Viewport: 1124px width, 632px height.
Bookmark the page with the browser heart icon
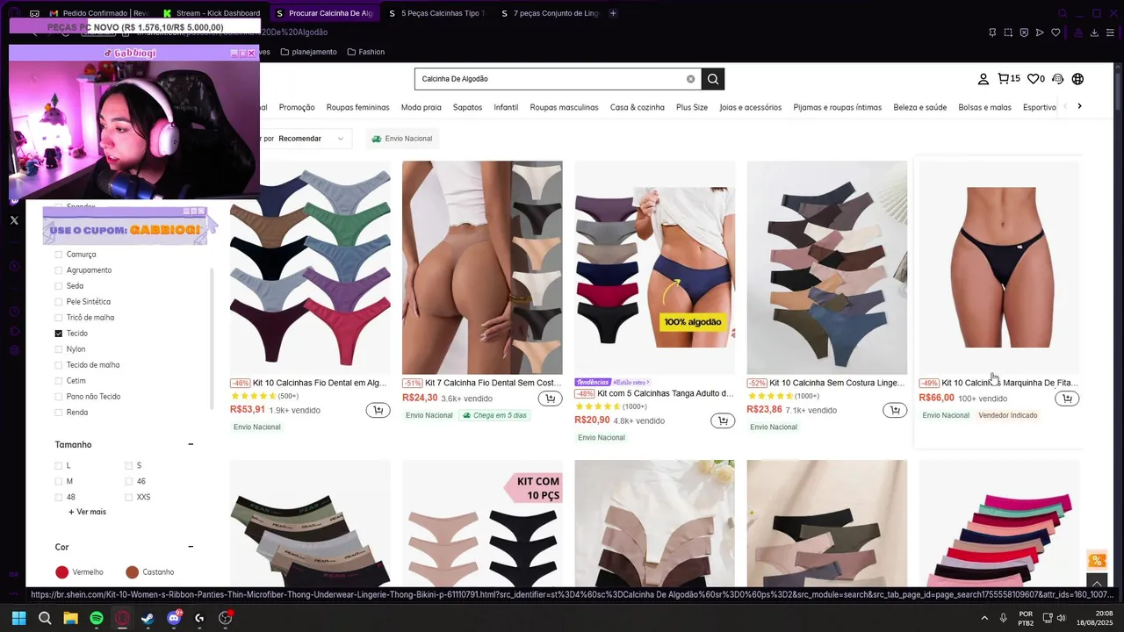[1056, 32]
